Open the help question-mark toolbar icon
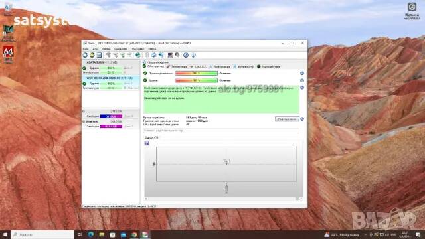The height and width of the screenshot is (239, 425). pos(186,55)
